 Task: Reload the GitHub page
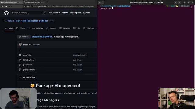(10, 7)
